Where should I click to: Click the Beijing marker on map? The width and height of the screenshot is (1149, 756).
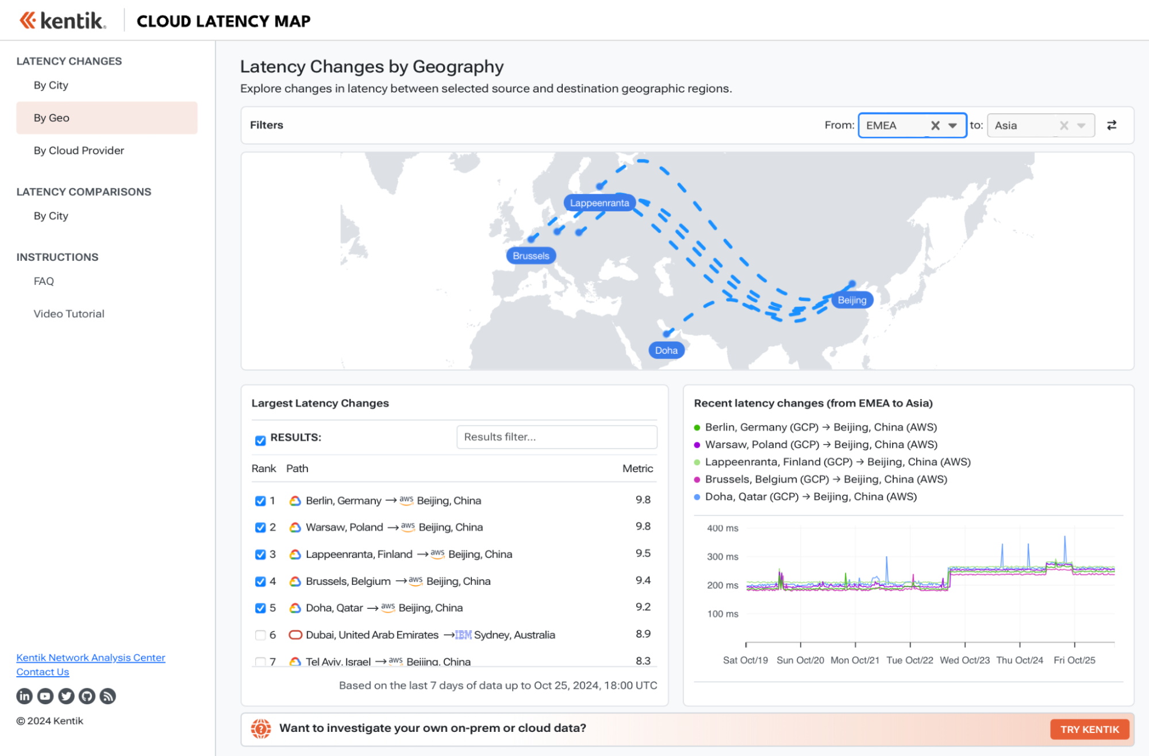tap(852, 300)
